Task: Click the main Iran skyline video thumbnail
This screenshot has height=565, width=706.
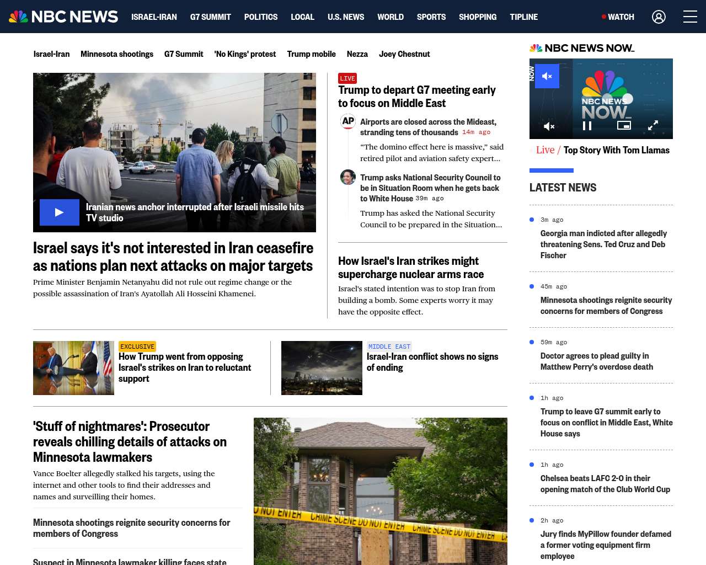Action: pyautogui.click(x=174, y=152)
